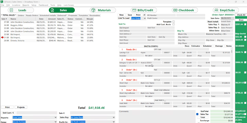Click the New sale button
The height and width of the screenshot is (123, 247).
tap(122, 15)
